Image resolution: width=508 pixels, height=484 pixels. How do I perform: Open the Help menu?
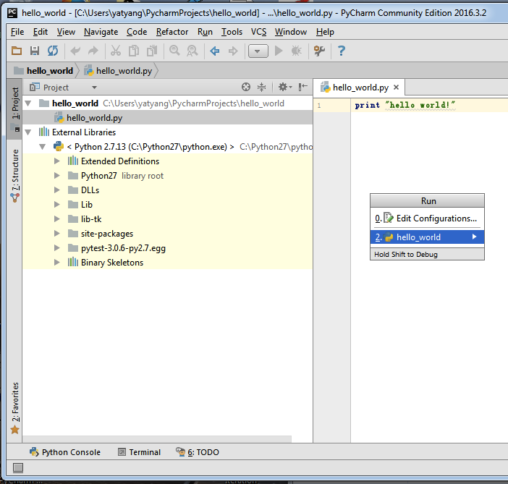[x=325, y=32]
